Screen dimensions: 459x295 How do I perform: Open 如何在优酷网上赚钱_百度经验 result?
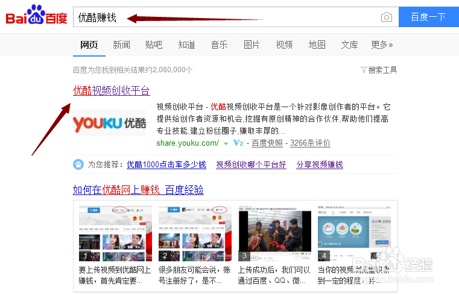click(x=138, y=190)
